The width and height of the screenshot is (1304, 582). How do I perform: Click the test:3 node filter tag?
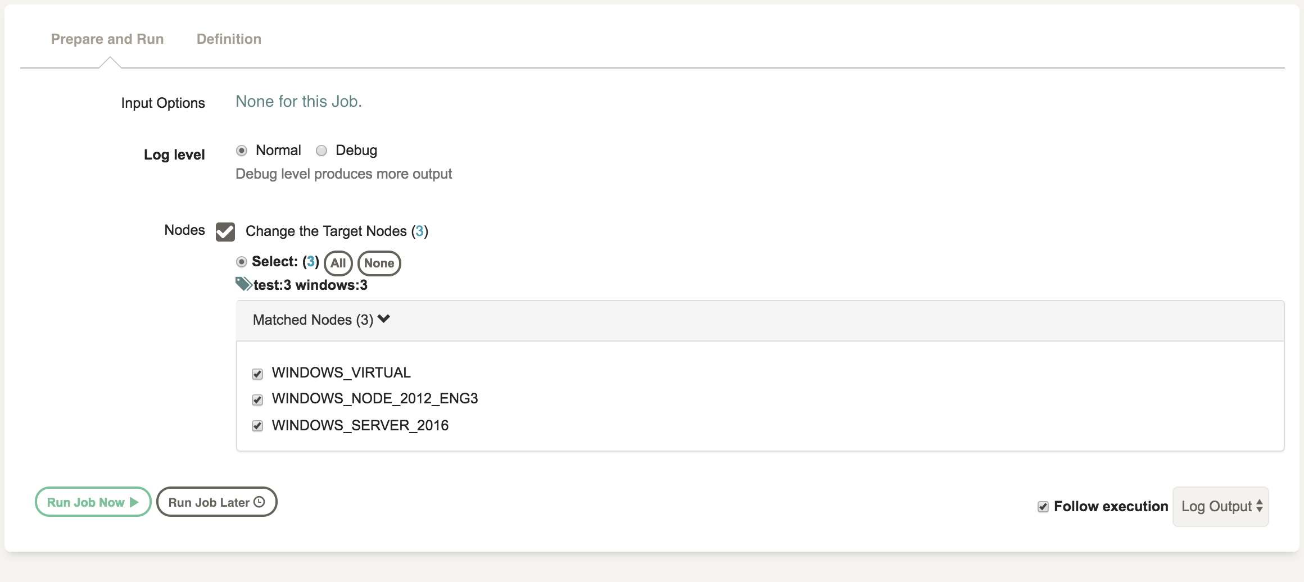(x=271, y=285)
